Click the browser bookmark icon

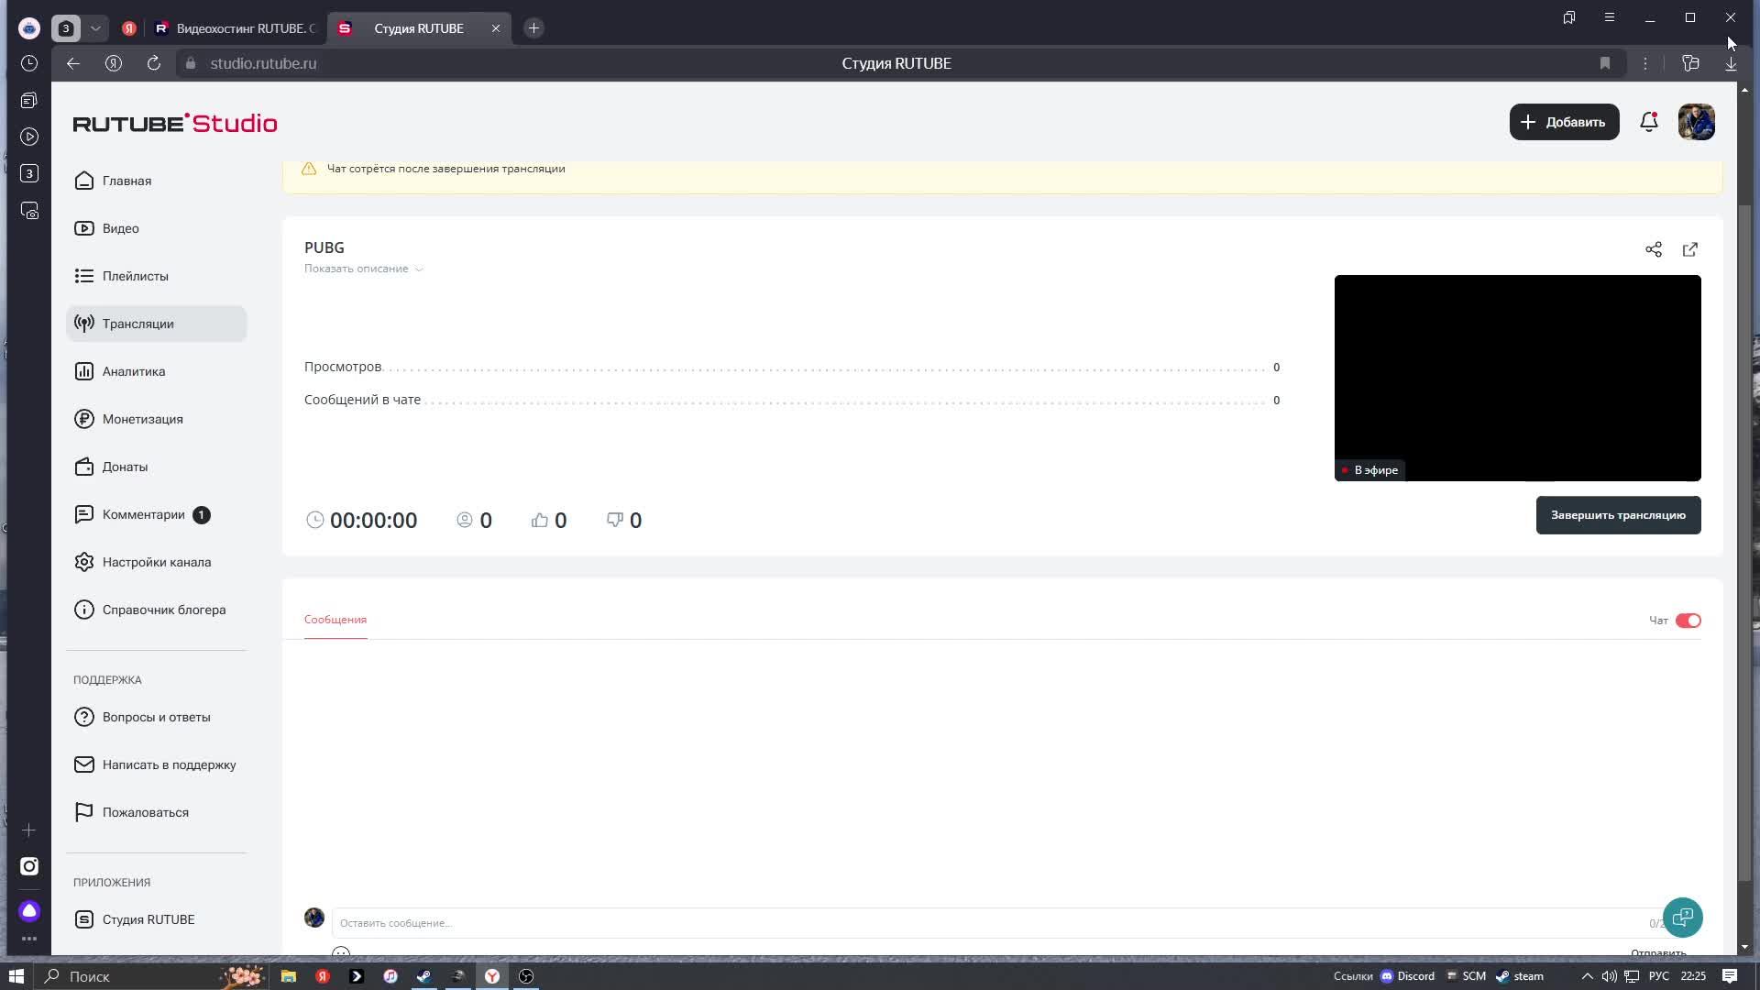1604,63
